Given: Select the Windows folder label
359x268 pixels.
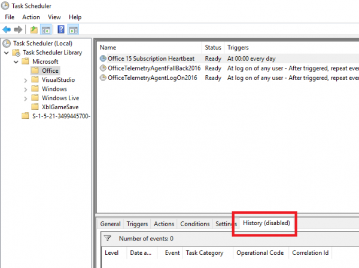Looking at the screenshot, I should [54, 89].
